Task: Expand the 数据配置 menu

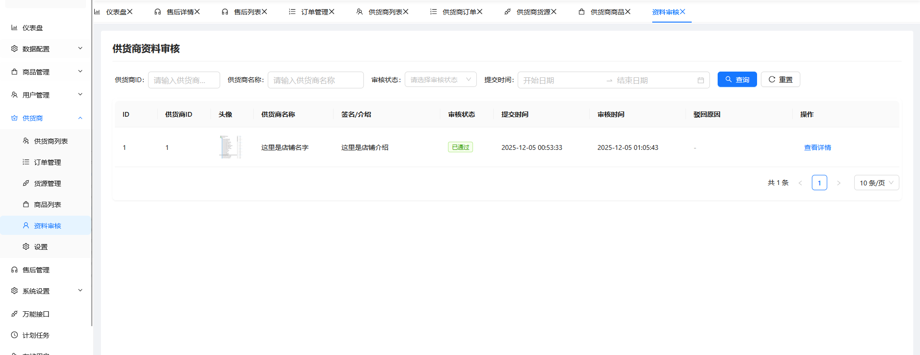Action: (x=80, y=49)
